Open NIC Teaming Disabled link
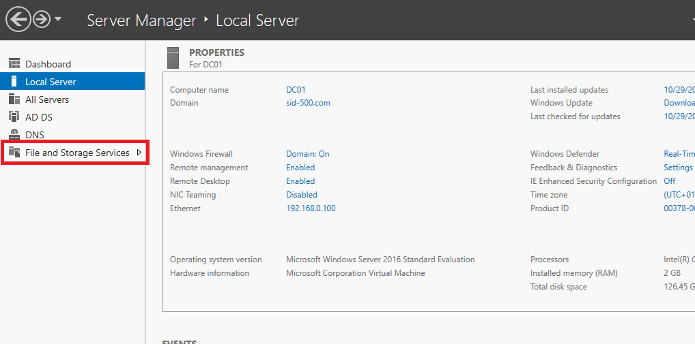 (x=301, y=195)
